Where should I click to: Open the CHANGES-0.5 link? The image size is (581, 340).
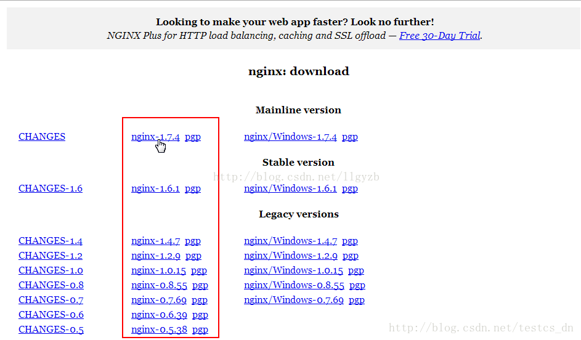tap(51, 330)
